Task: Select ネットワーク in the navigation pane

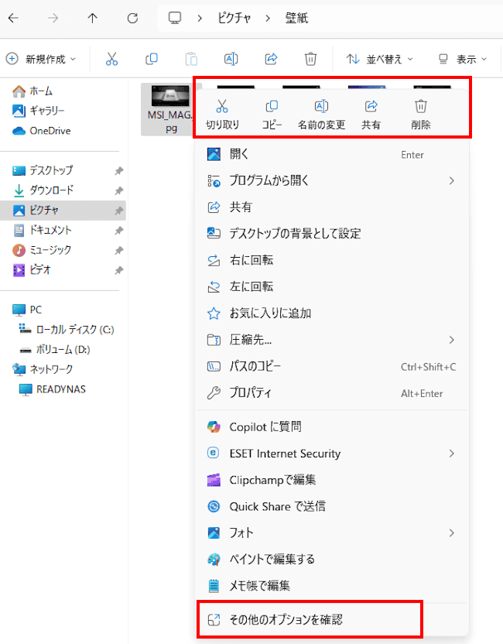Action: [x=43, y=369]
